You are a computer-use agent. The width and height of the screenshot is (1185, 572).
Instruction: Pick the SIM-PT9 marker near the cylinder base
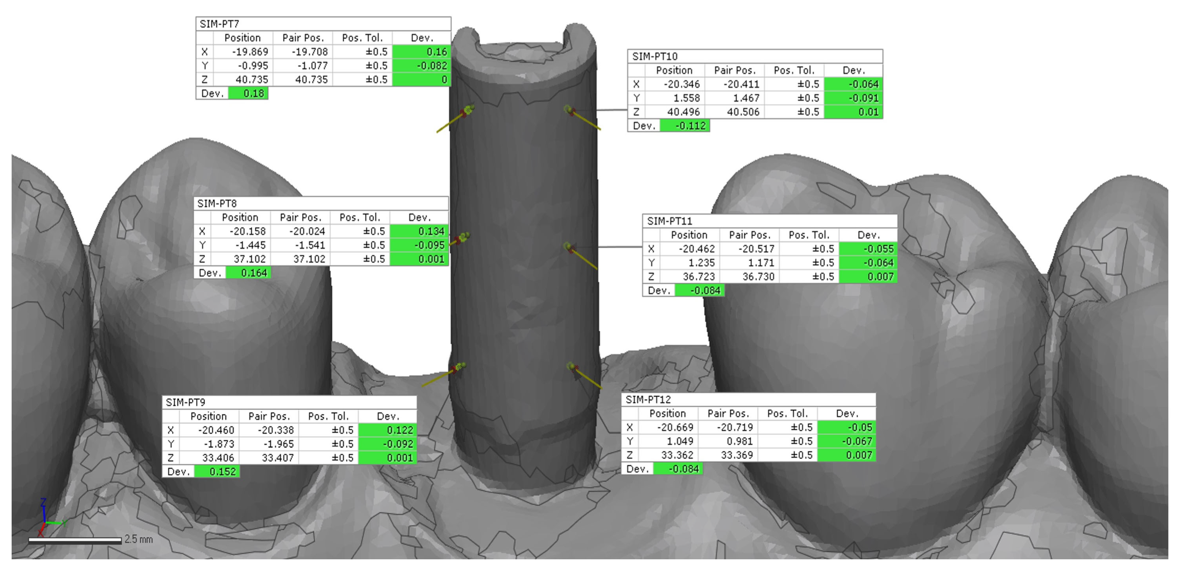pyautogui.click(x=459, y=367)
